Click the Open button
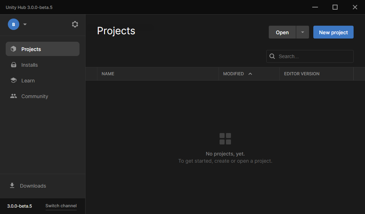The width and height of the screenshot is (365, 214). [282, 32]
